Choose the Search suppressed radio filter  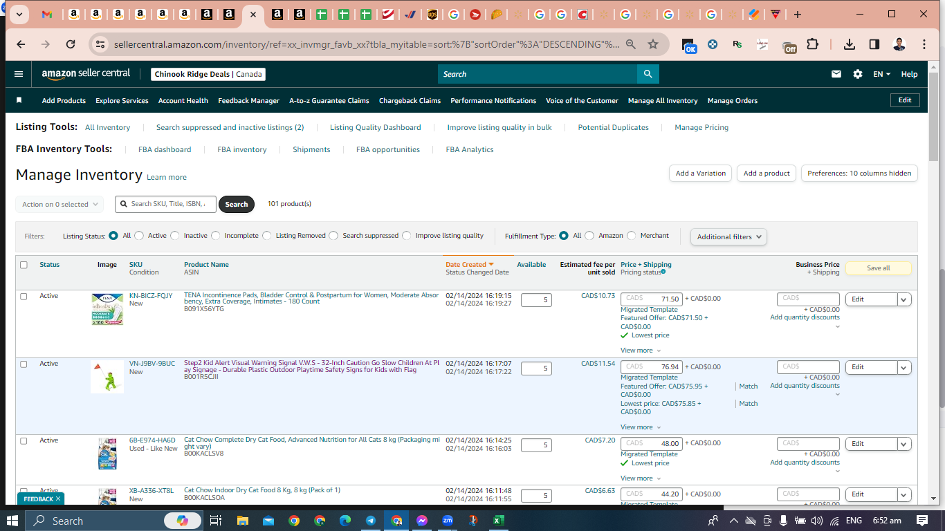[333, 236]
